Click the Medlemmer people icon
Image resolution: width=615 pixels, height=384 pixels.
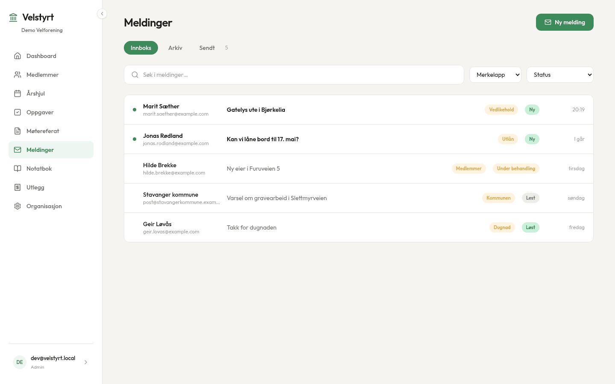pyautogui.click(x=18, y=75)
